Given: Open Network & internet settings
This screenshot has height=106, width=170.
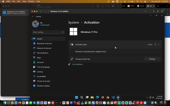Looking at the screenshot, I should (x=48, y=48).
